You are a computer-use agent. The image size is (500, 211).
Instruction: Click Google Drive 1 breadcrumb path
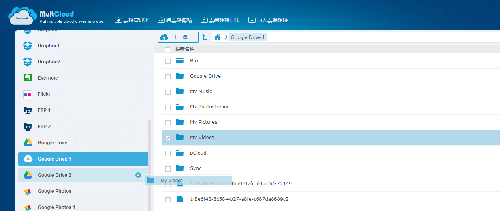click(x=248, y=37)
